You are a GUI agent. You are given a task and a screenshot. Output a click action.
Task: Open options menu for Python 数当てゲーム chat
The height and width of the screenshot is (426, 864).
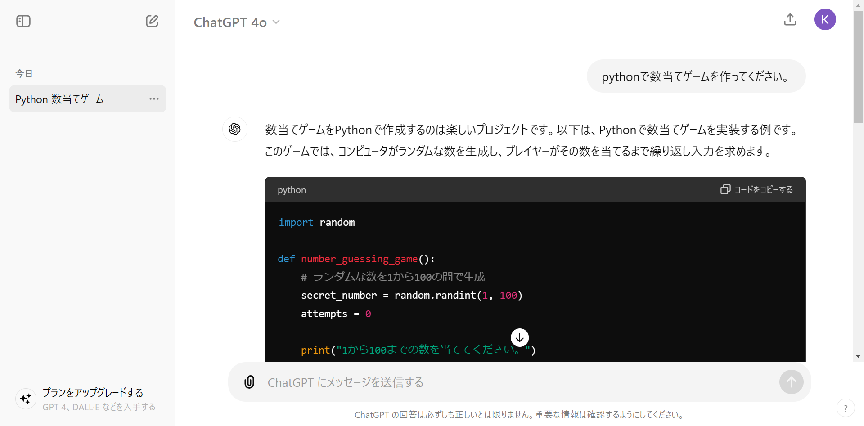(154, 99)
